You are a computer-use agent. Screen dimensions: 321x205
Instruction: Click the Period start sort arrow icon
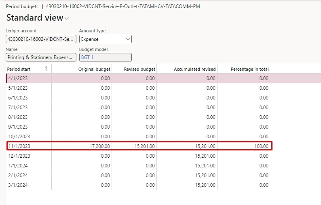(x=46, y=69)
